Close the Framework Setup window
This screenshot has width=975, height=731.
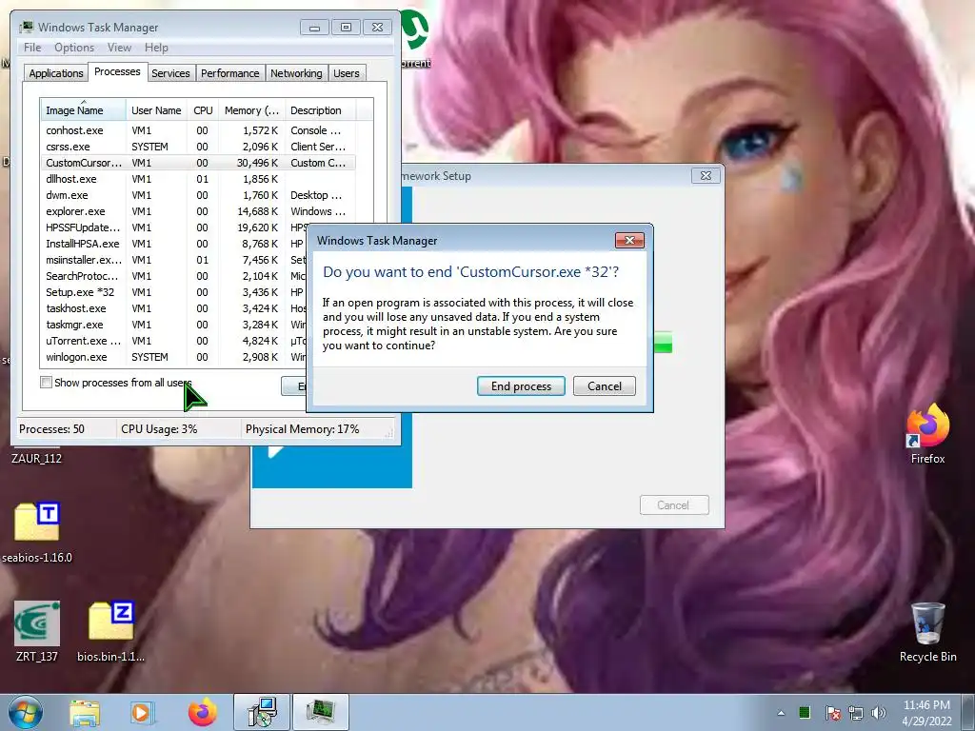[x=706, y=176]
